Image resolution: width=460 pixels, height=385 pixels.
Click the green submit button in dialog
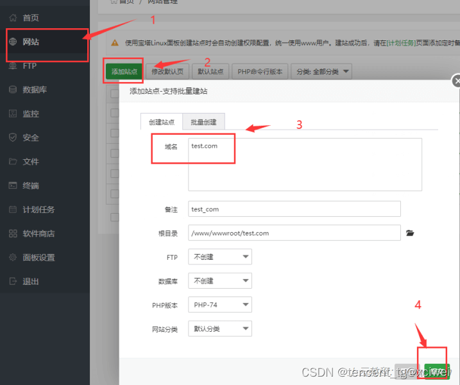click(x=437, y=372)
